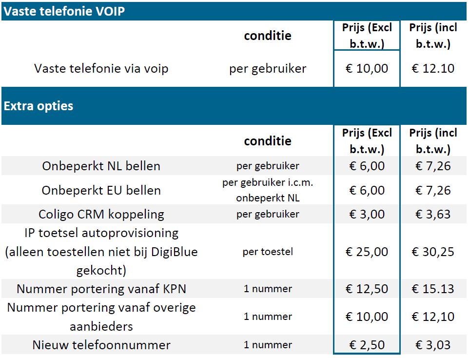Click the 'Vaste telefonie VOIP' header bar
Viewport: 469px width, 358px height.
(x=234, y=11)
